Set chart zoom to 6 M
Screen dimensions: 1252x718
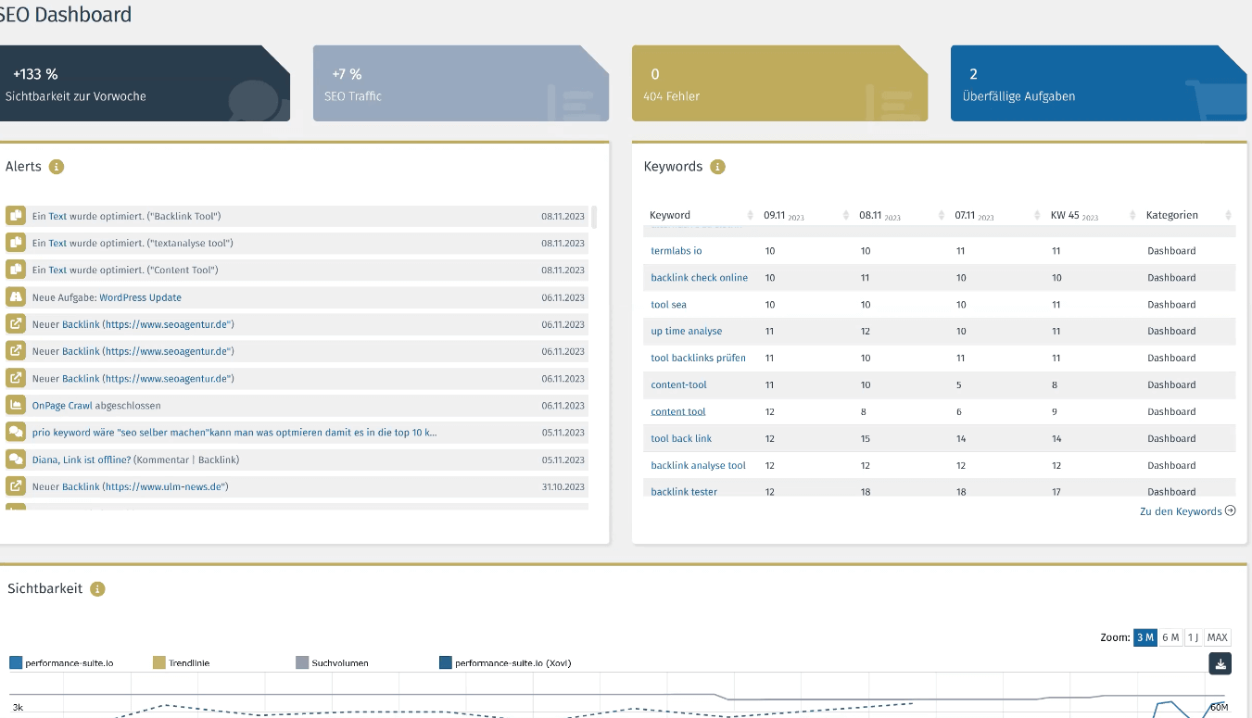tap(1170, 637)
